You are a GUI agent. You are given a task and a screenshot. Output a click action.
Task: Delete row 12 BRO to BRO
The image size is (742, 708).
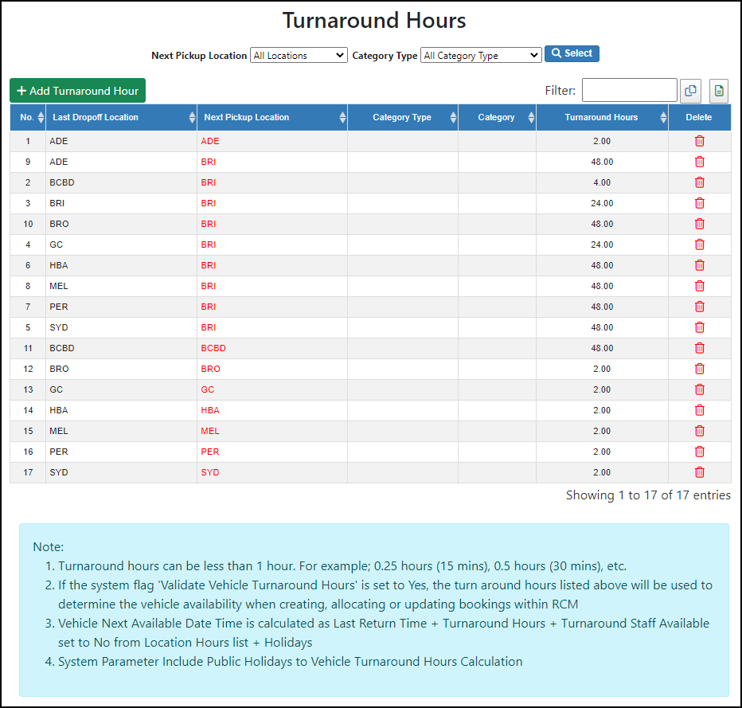coord(699,369)
